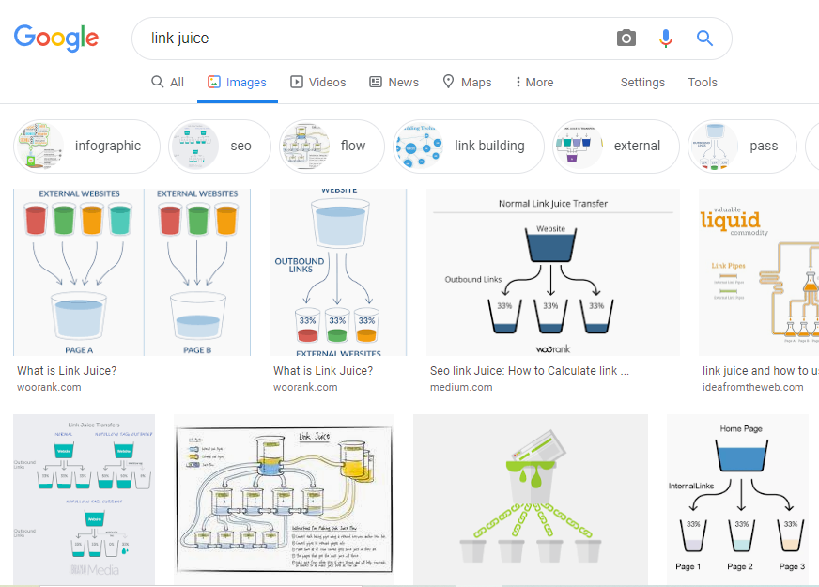
Task: Open Page A and Page B cups image
Action: pos(131,272)
